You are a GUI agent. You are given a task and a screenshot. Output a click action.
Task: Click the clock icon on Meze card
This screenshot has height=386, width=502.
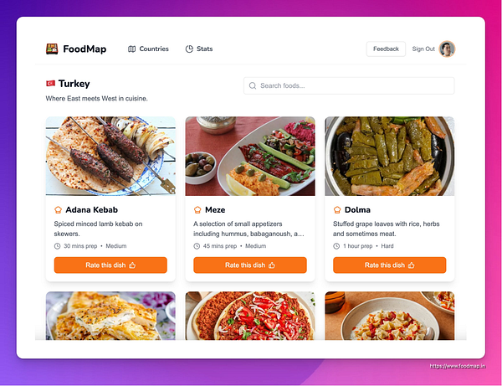click(197, 246)
